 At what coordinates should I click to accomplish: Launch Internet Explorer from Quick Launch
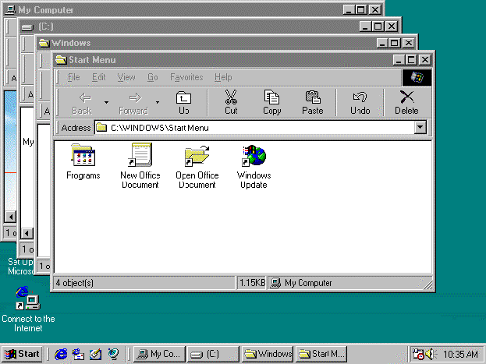61,354
